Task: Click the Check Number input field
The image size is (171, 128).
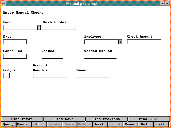Action: click(x=59, y=27)
